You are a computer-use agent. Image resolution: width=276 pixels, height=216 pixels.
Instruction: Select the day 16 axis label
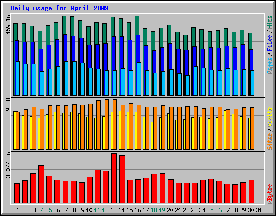click(x=137, y=210)
